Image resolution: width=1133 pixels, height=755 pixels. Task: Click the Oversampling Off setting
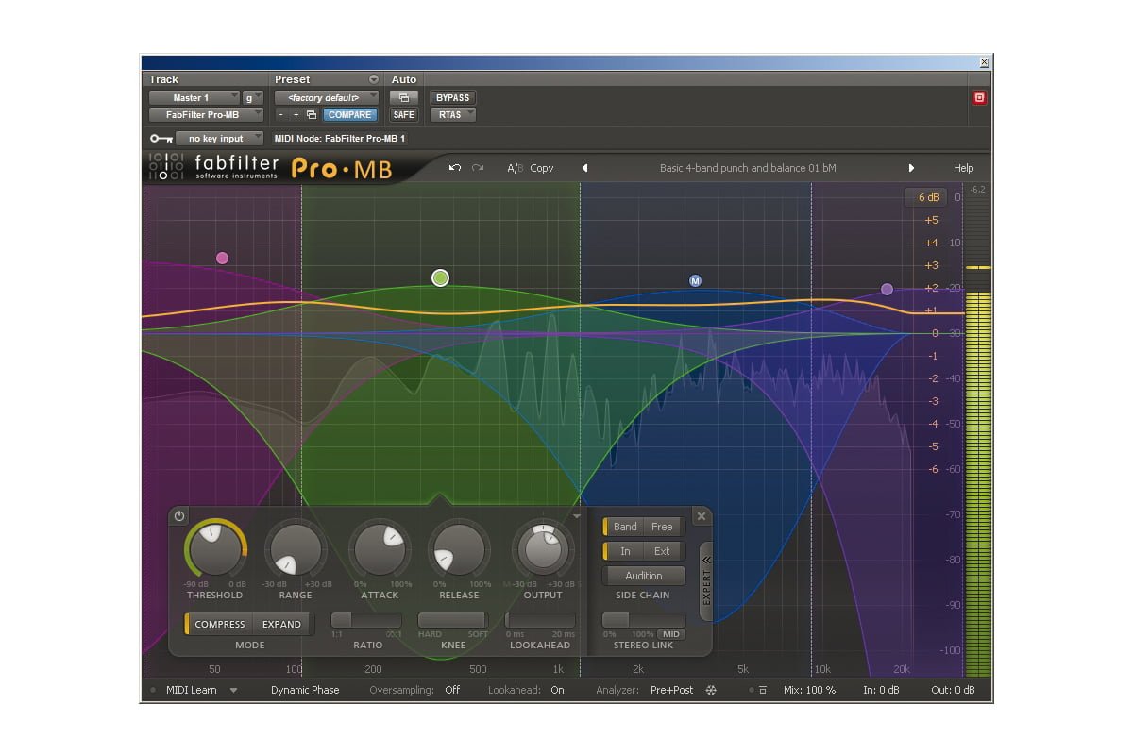452,690
